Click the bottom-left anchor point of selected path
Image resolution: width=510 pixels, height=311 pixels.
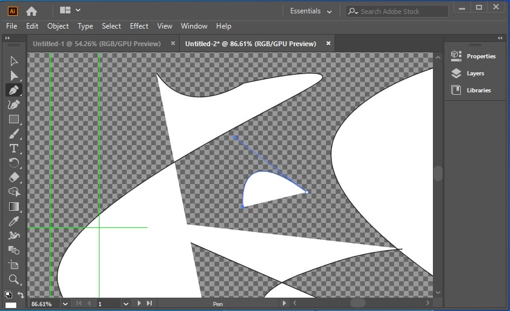[x=242, y=207]
